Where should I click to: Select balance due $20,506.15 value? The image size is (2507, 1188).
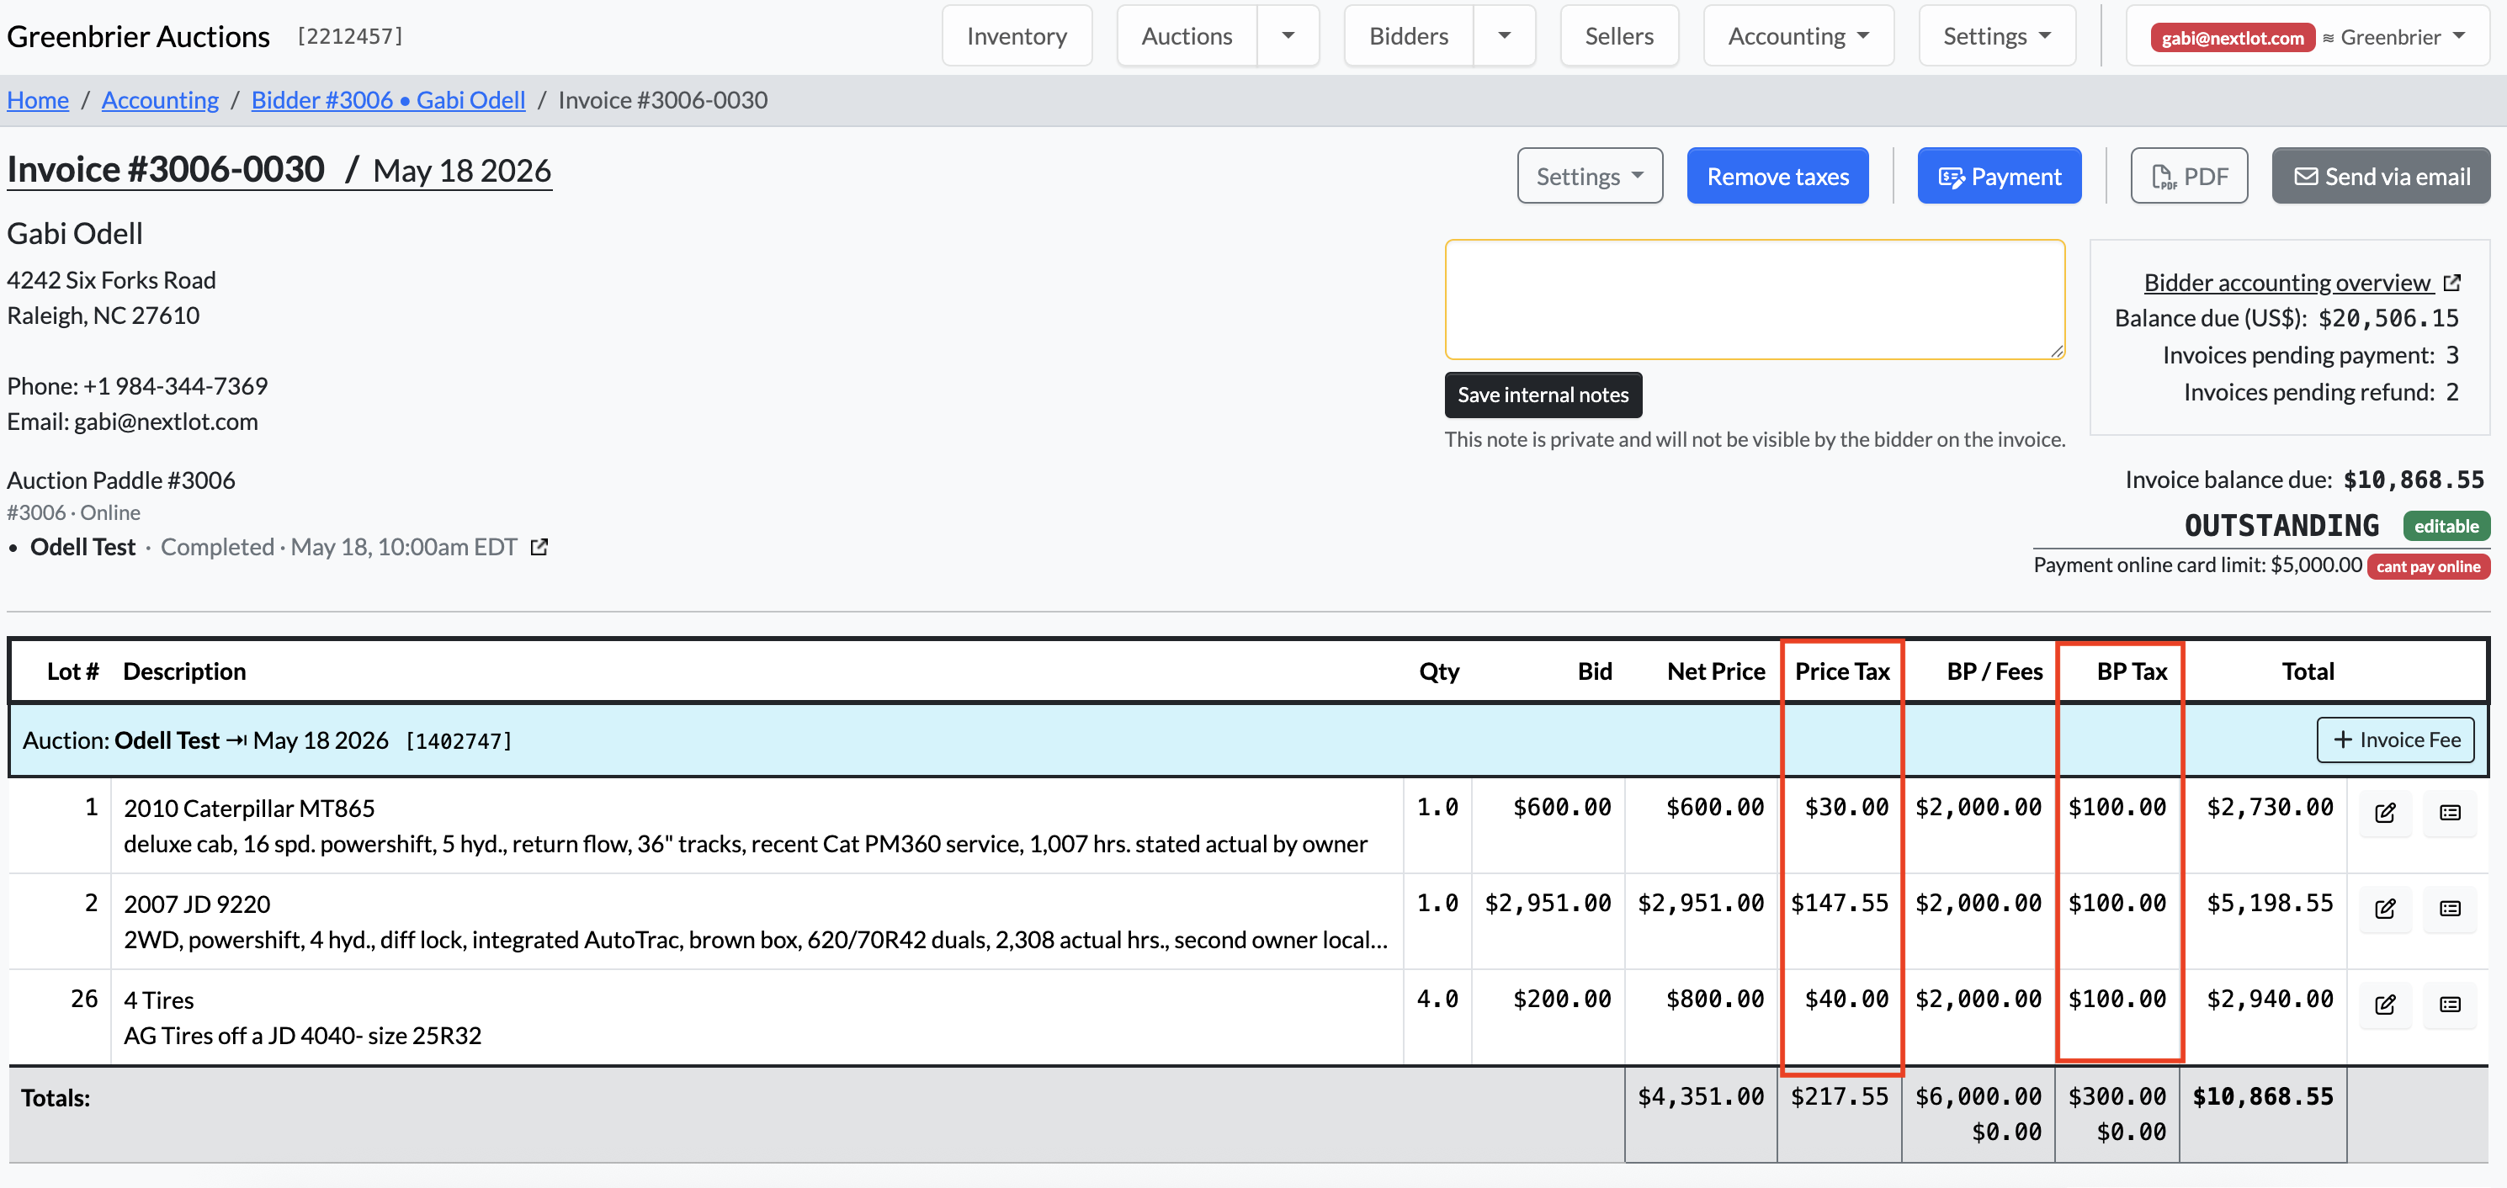tap(2388, 318)
